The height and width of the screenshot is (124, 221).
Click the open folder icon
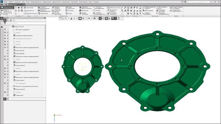19,8
